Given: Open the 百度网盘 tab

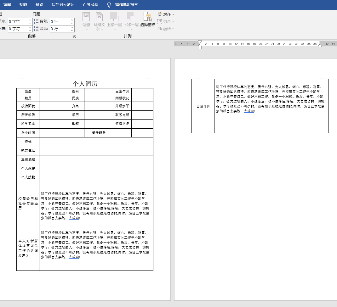Looking at the screenshot, I should tap(90, 4).
